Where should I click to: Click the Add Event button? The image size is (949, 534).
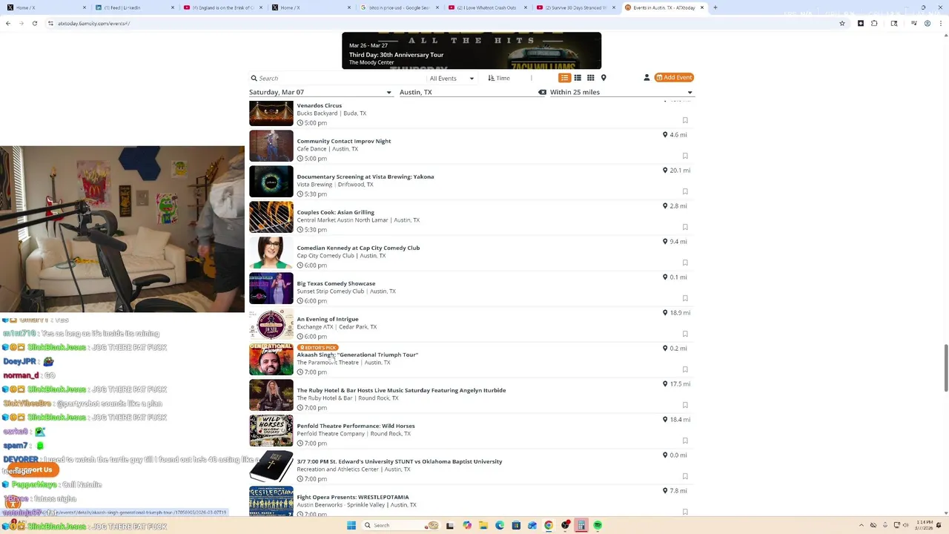[x=674, y=77]
